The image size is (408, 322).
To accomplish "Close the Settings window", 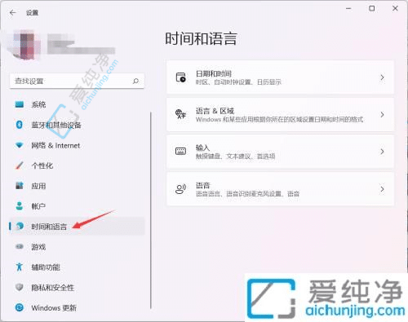I will coord(395,9).
